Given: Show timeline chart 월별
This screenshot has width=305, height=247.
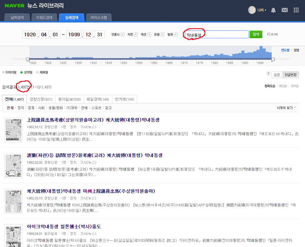Looking at the screenshot, I should point(296,50).
